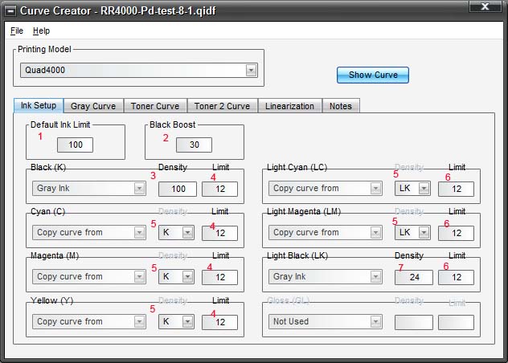Screen dimensions: 508x363
Task: Open the Toner 2 Curve tab
Action: (x=221, y=106)
